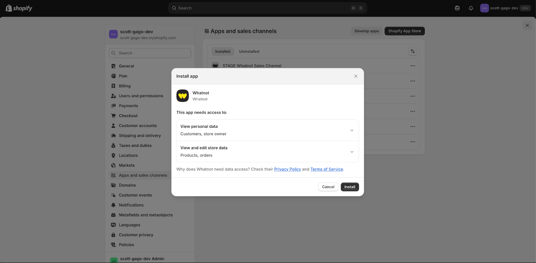Open Sidekick assistant icon in top bar
Screen dimensions: 536x263
(x=457, y=8)
